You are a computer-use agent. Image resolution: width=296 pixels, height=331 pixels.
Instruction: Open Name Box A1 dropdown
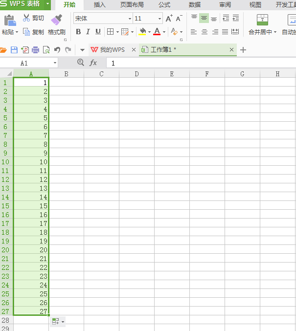point(55,63)
